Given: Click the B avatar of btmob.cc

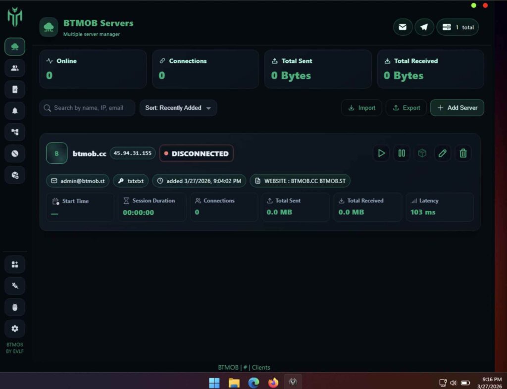Looking at the screenshot, I should (56, 153).
